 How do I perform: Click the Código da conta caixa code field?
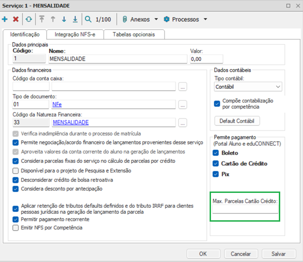coord(31,86)
